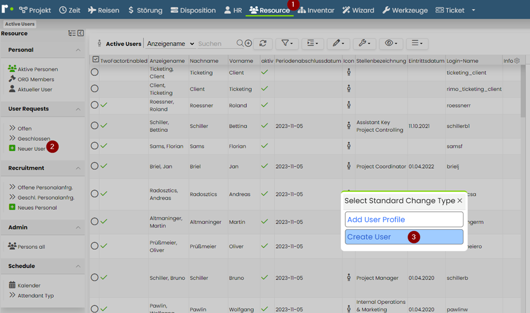This screenshot has height=313, width=530.
Task: Open the Anzeigename search field dropdown
Action: click(171, 44)
